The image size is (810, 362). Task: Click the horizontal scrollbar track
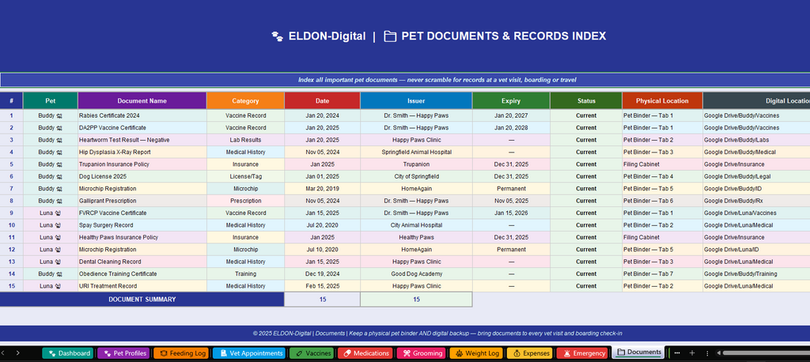tap(766, 353)
